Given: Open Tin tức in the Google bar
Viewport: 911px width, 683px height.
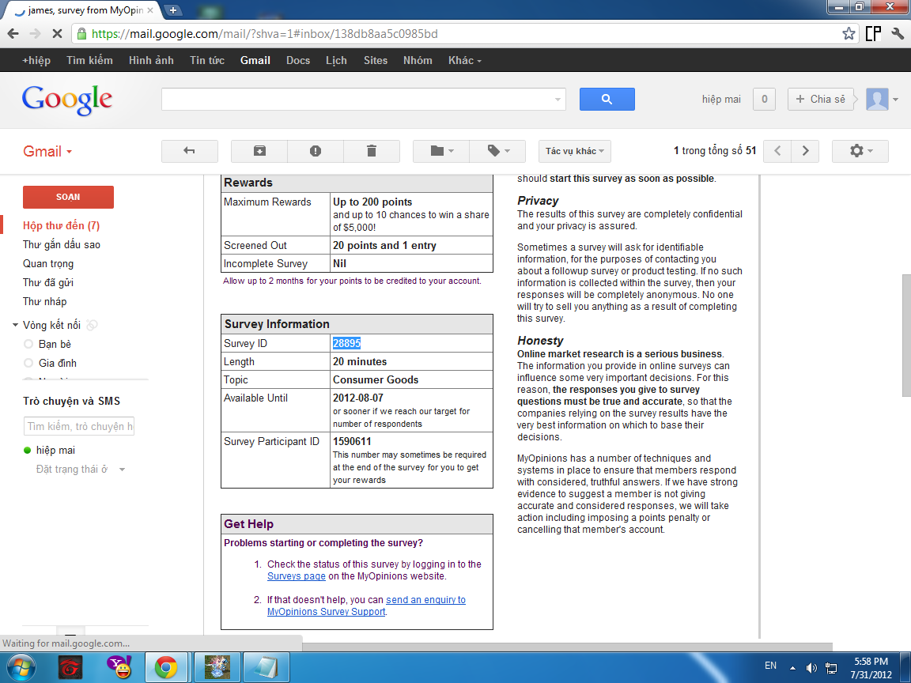Looking at the screenshot, I should (x=207, y=60).
